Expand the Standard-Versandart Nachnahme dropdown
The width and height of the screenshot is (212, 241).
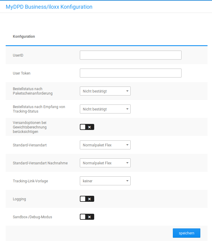105,163
